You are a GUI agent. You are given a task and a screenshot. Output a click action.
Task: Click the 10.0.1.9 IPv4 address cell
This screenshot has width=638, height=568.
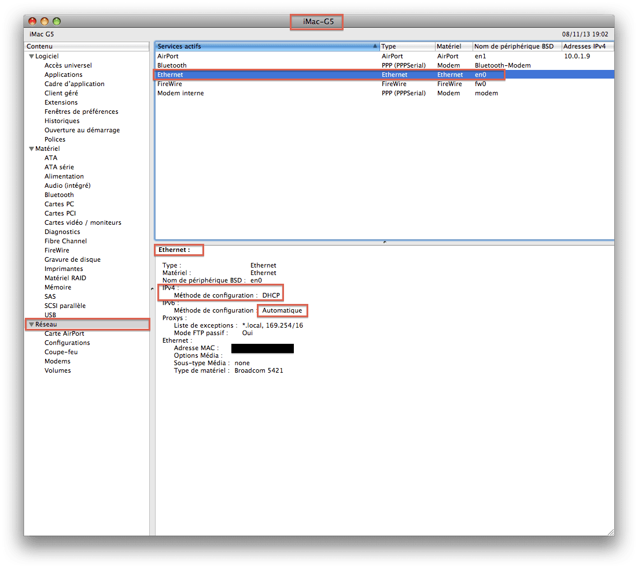click(x=577, y=57)
